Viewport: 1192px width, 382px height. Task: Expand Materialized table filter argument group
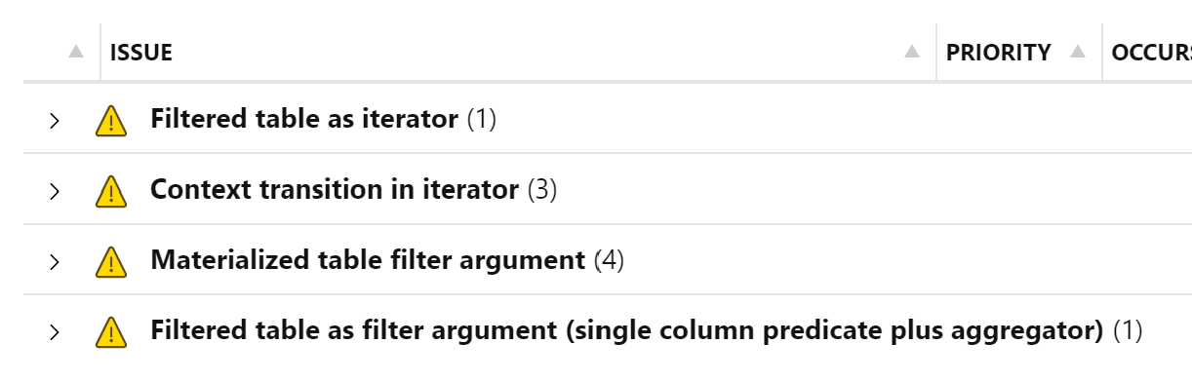pos(55,262)
